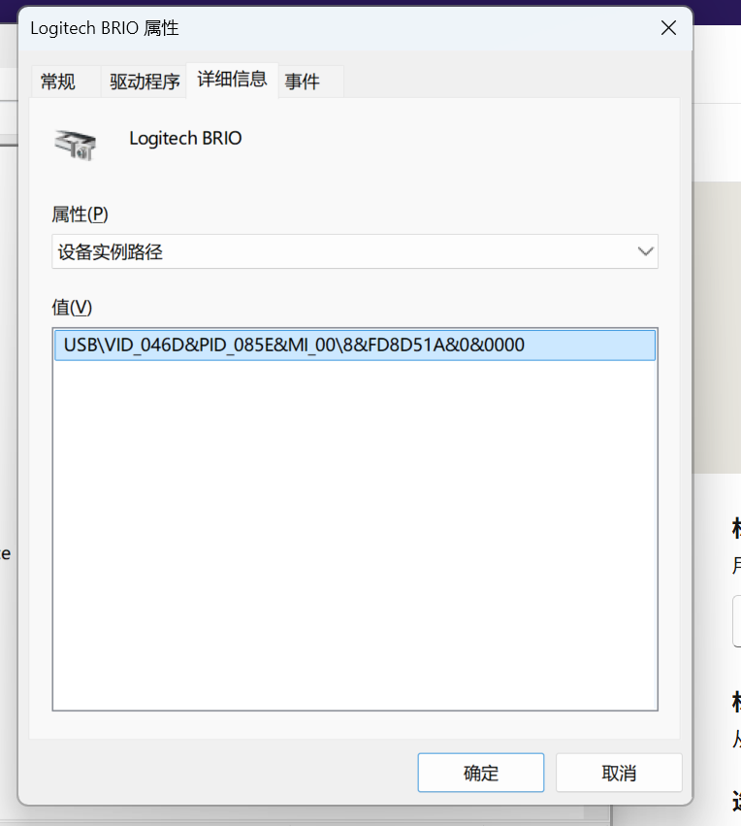Image resolution: width=741 pixels, height=826 pixels.
Task: Click the 属性(P) label
Action: point(80,215)
